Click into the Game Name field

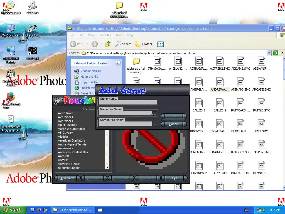click(x=128, y=103)
